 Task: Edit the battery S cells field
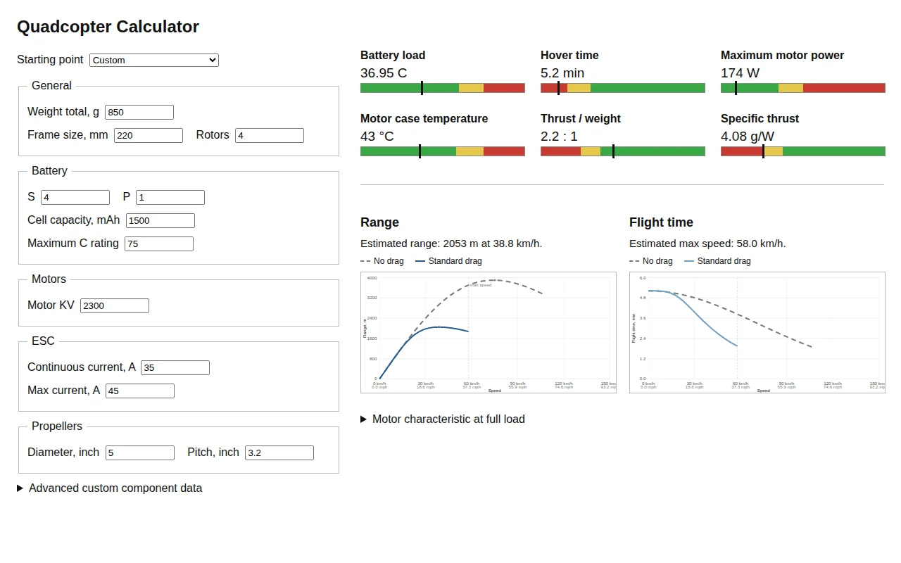point(75,197)
